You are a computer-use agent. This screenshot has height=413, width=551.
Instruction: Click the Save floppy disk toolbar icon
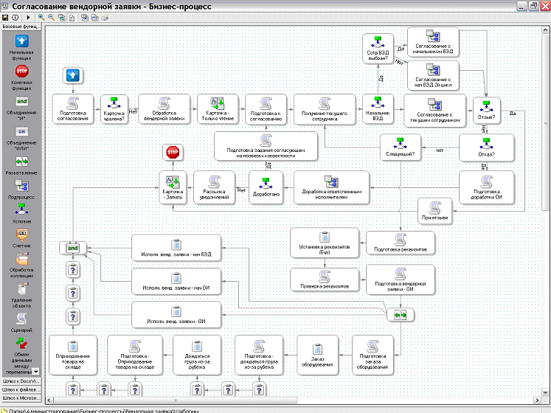pos(5,17)
